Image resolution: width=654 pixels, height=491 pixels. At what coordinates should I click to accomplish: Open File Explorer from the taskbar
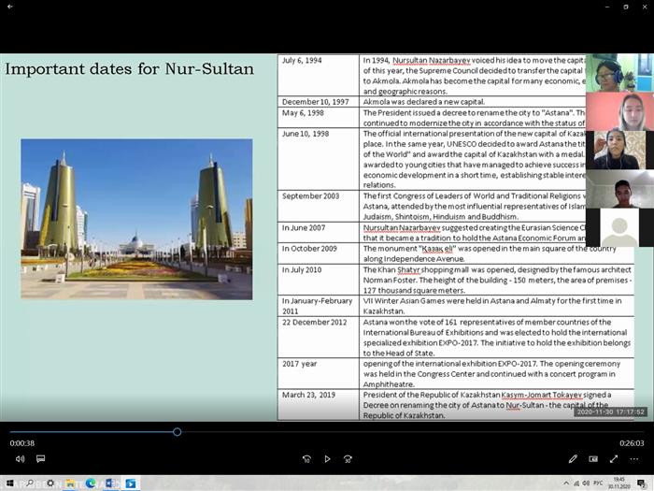[x=70, y=484]
